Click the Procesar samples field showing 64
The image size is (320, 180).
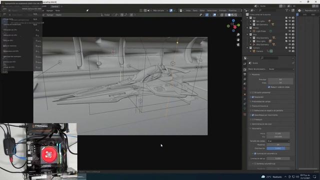pyautogui.click(x=280, y=79)
